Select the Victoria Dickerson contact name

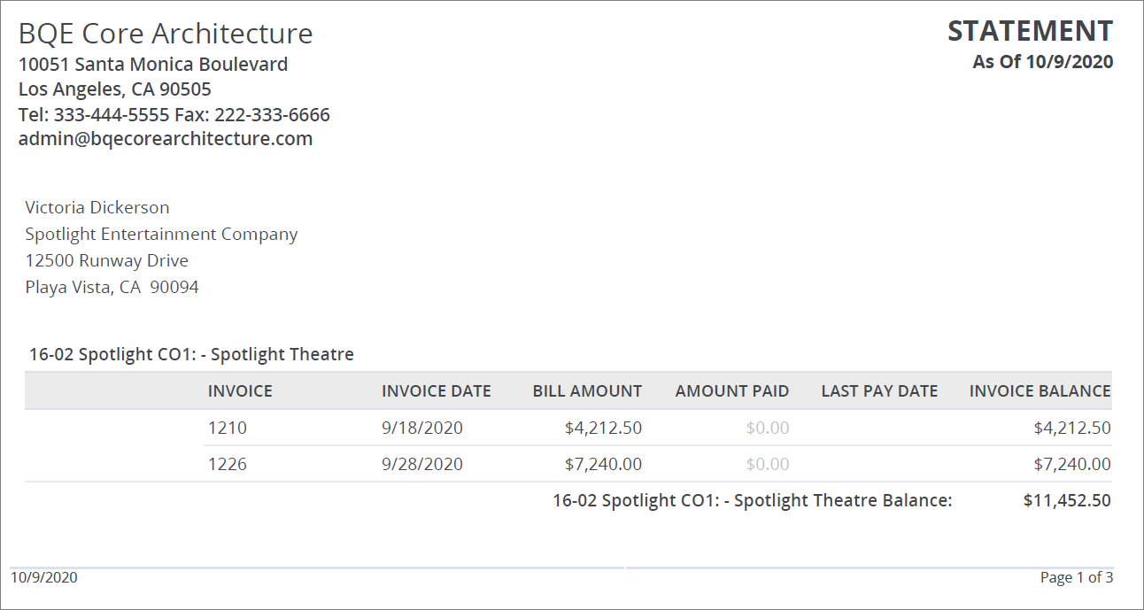(97, 206)
